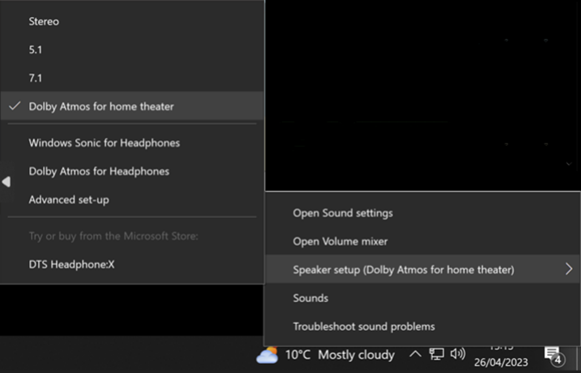Click the speaker volume icon in tray
The height and width of the screenshot is (373, 581).
457,354
